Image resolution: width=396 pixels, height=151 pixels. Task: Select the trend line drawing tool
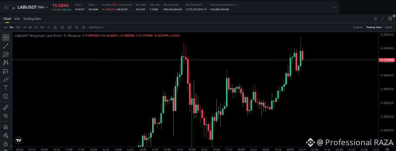click(x=6, y=46)
